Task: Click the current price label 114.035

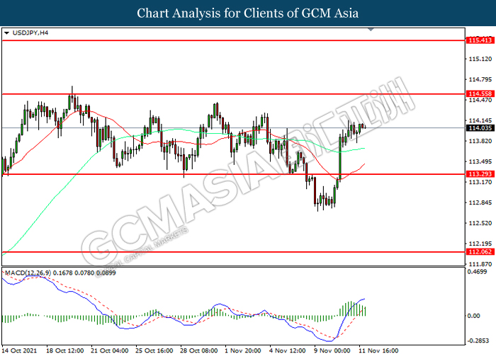Action: [x=480, y=128]
